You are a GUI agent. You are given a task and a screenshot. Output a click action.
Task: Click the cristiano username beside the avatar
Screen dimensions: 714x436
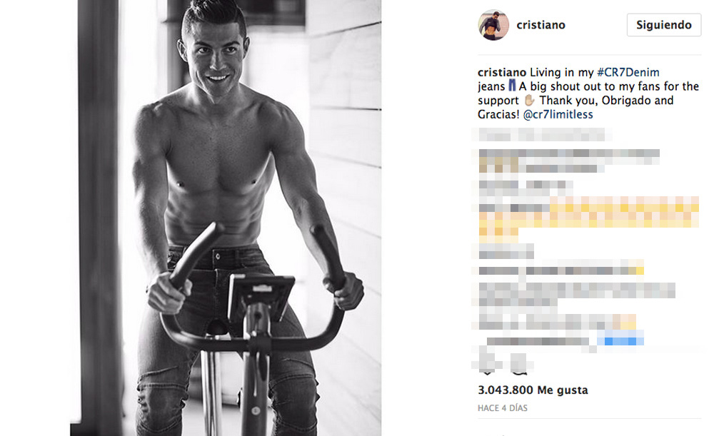(x=540, y=25)
